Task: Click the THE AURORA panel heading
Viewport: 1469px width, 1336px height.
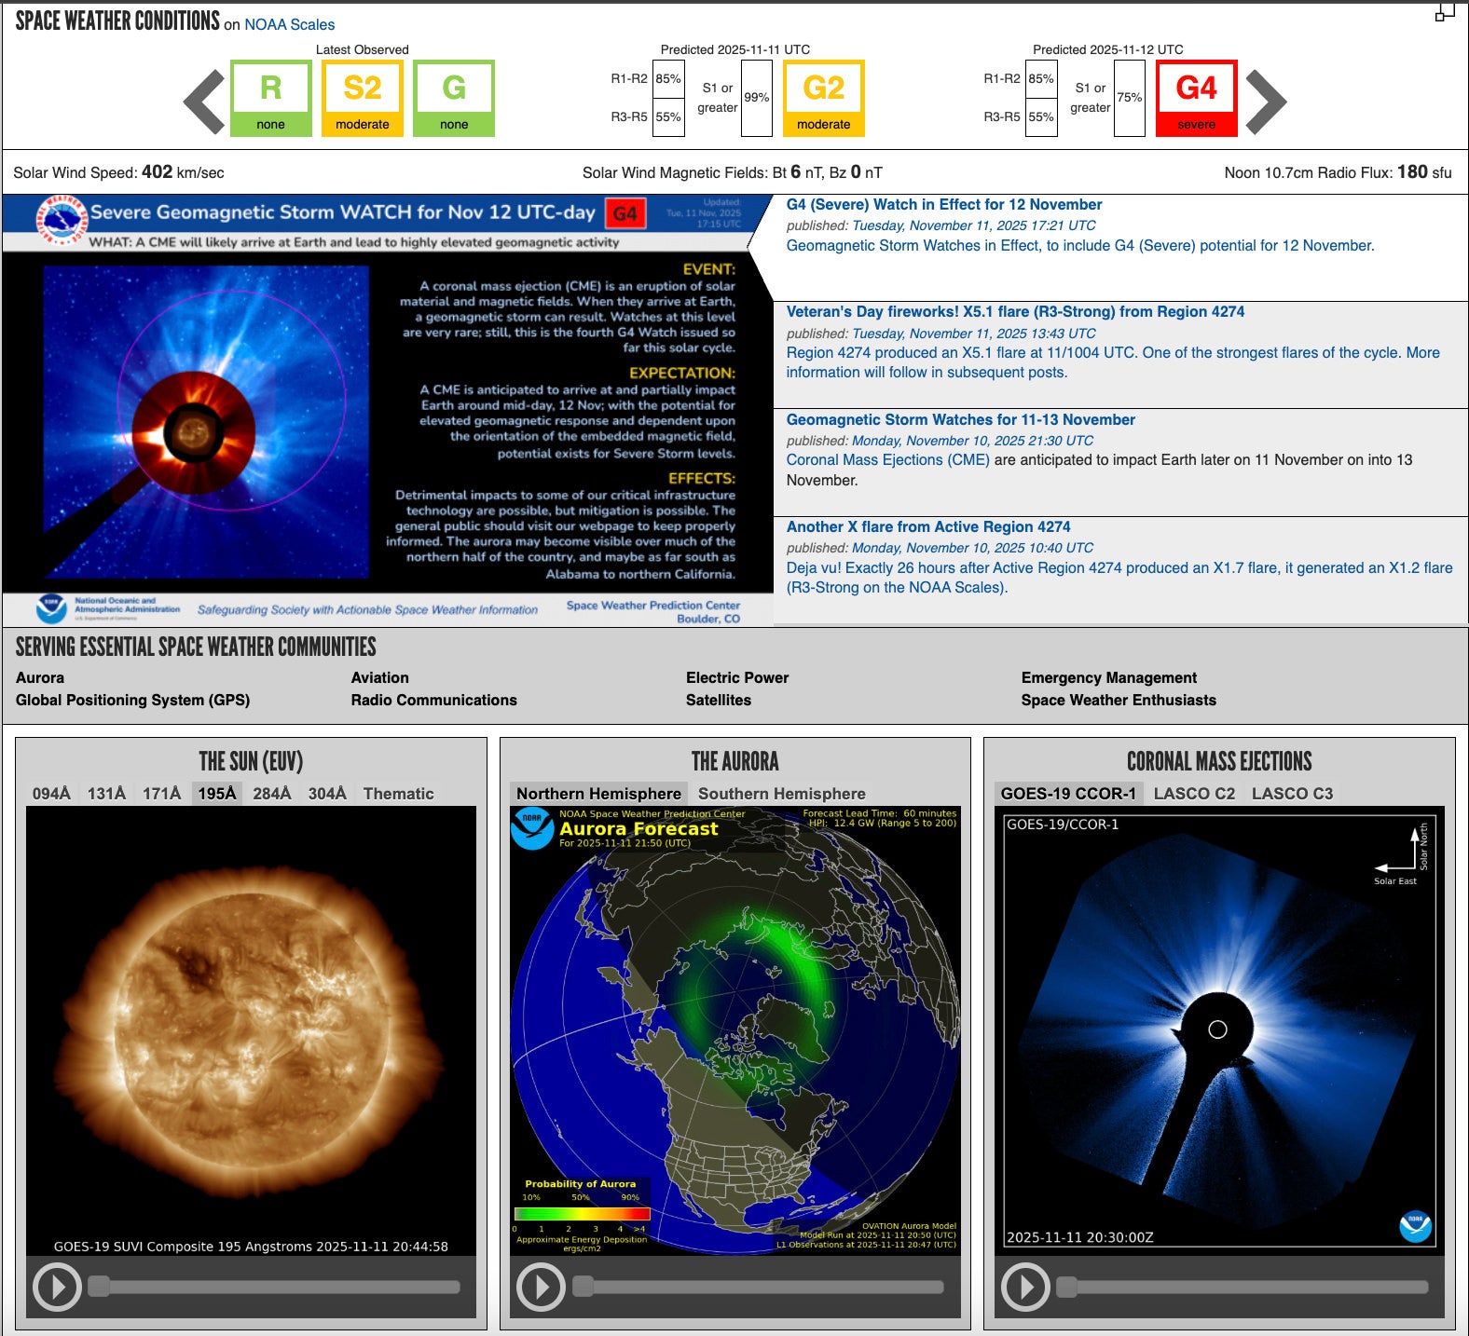Action: pos(735,761)
